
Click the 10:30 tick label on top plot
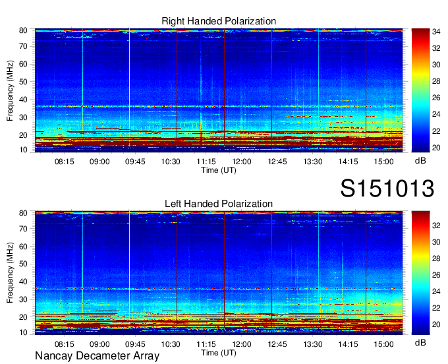pos(171,162)
